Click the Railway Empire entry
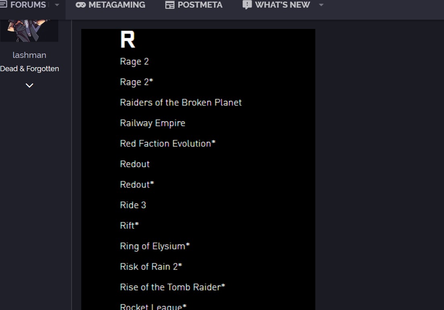This screenshot has width=444, height=310. [x=152, y=123]
